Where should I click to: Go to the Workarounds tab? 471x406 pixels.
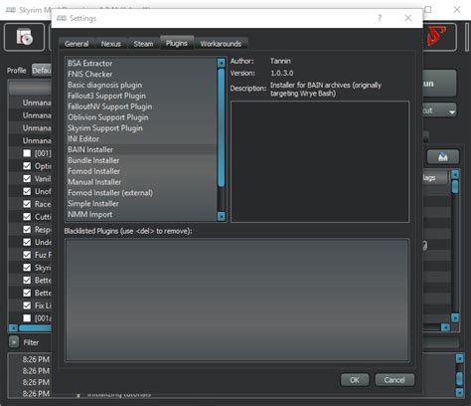coord(221,44)
